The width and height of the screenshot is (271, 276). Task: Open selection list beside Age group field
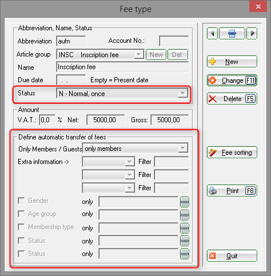tap(185, 215)
